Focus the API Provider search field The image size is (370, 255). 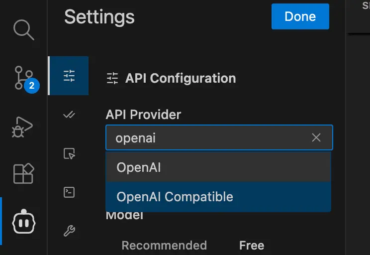point(219,137)
